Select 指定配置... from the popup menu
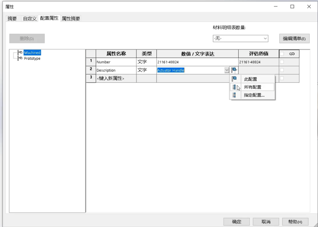This screenshot has height=227, width=318. 254,95
